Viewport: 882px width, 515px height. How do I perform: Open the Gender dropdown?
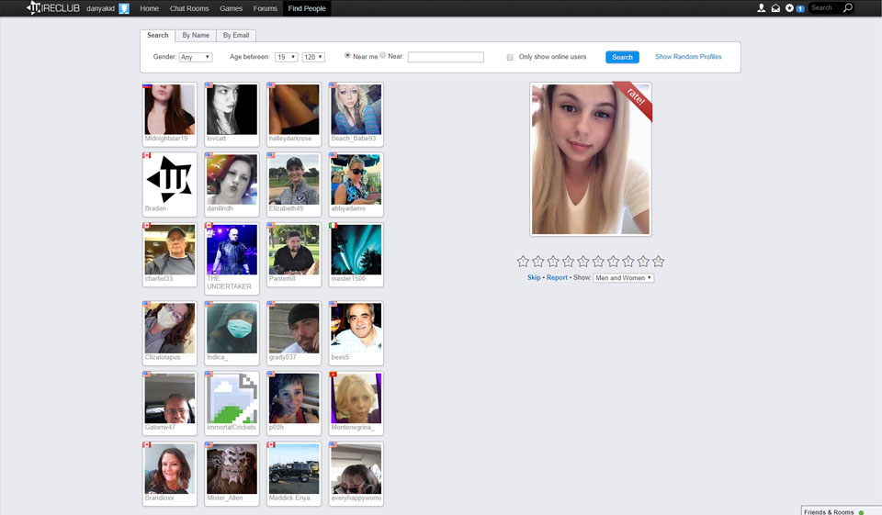[196, 57]
